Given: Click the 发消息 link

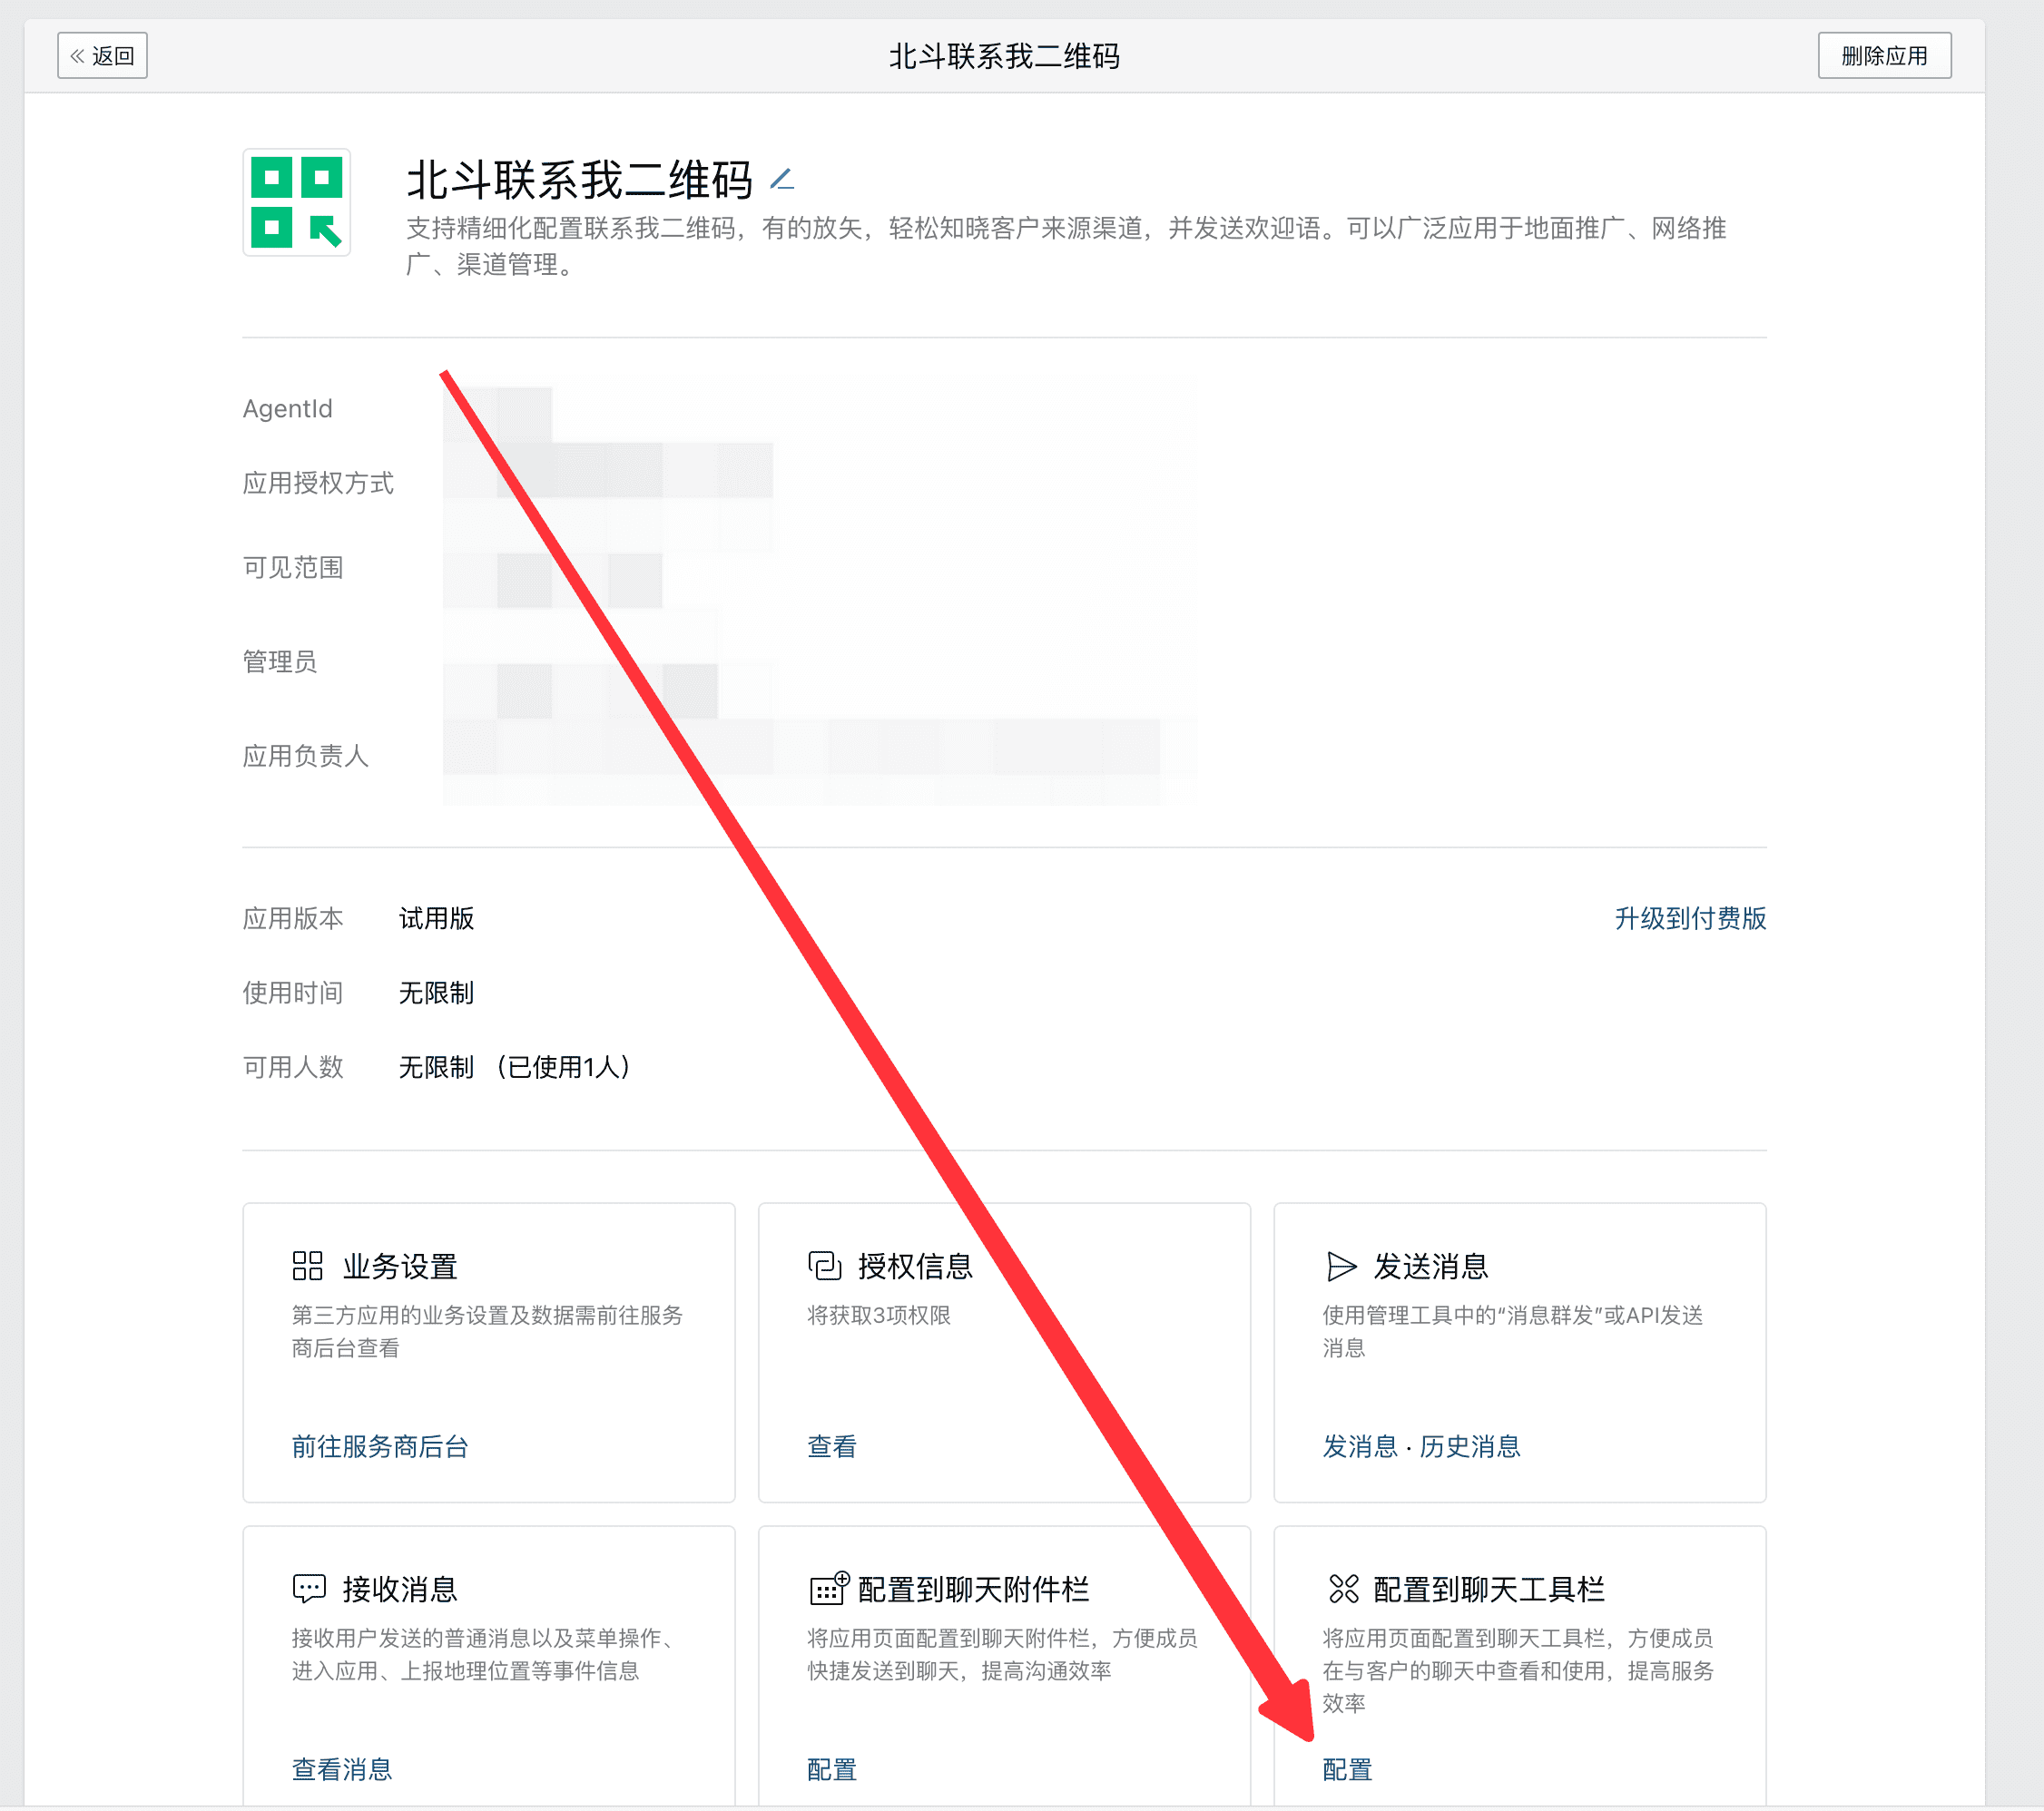Looking at the screenshot, I should click(x=1359, y=1445).
